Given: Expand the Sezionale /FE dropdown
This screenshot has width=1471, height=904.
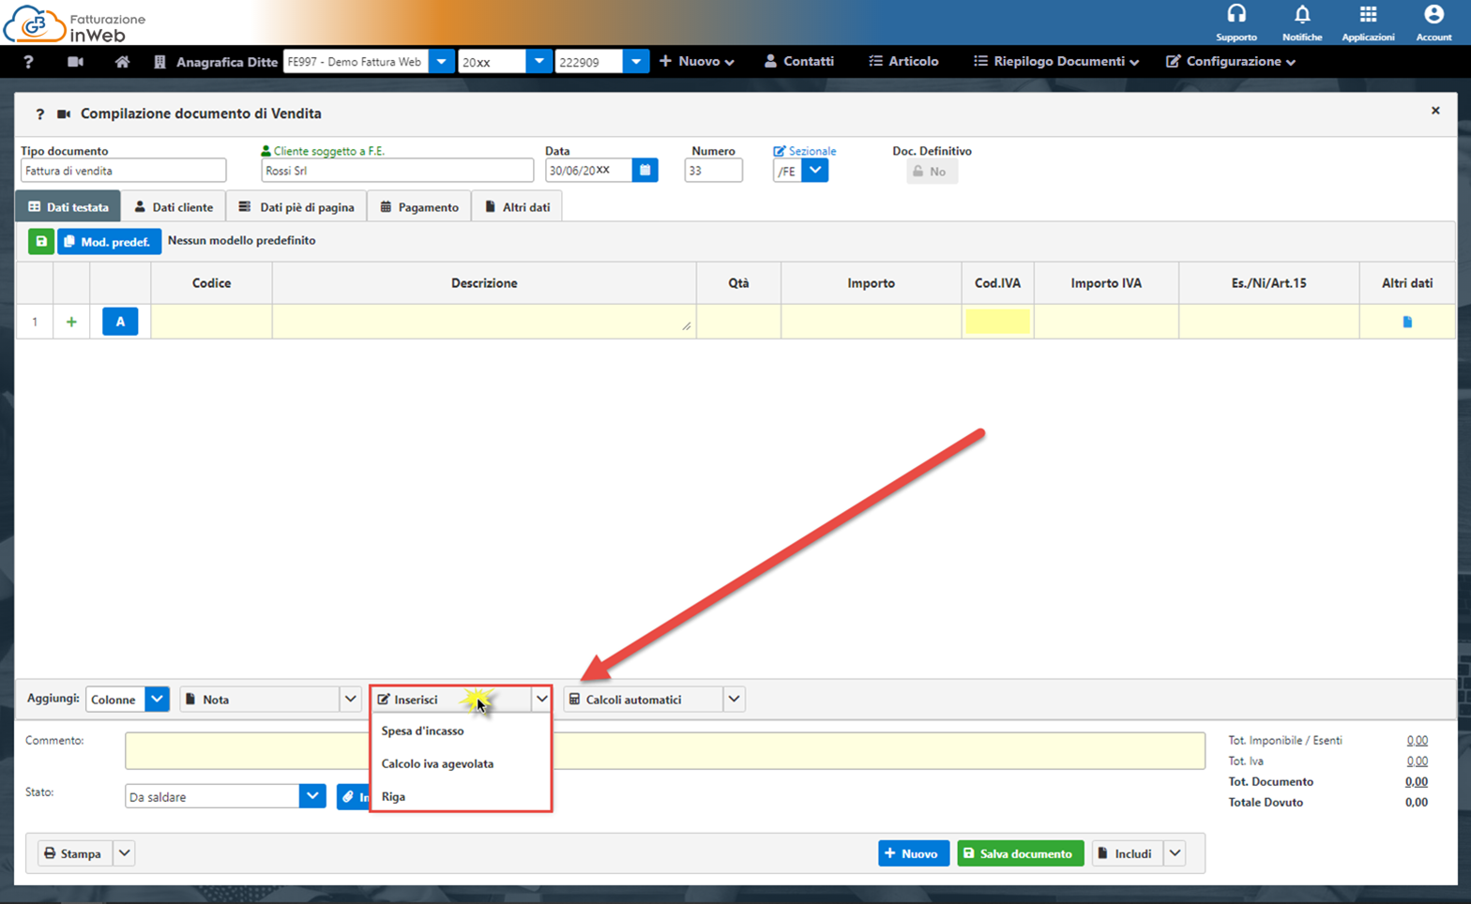Looking at the screenshot, I should (815, 171).
